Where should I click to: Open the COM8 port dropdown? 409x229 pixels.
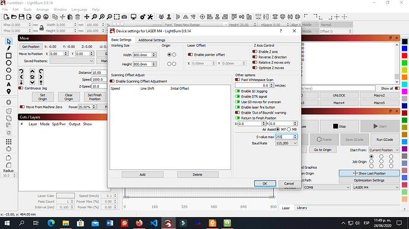coord(327,188)
